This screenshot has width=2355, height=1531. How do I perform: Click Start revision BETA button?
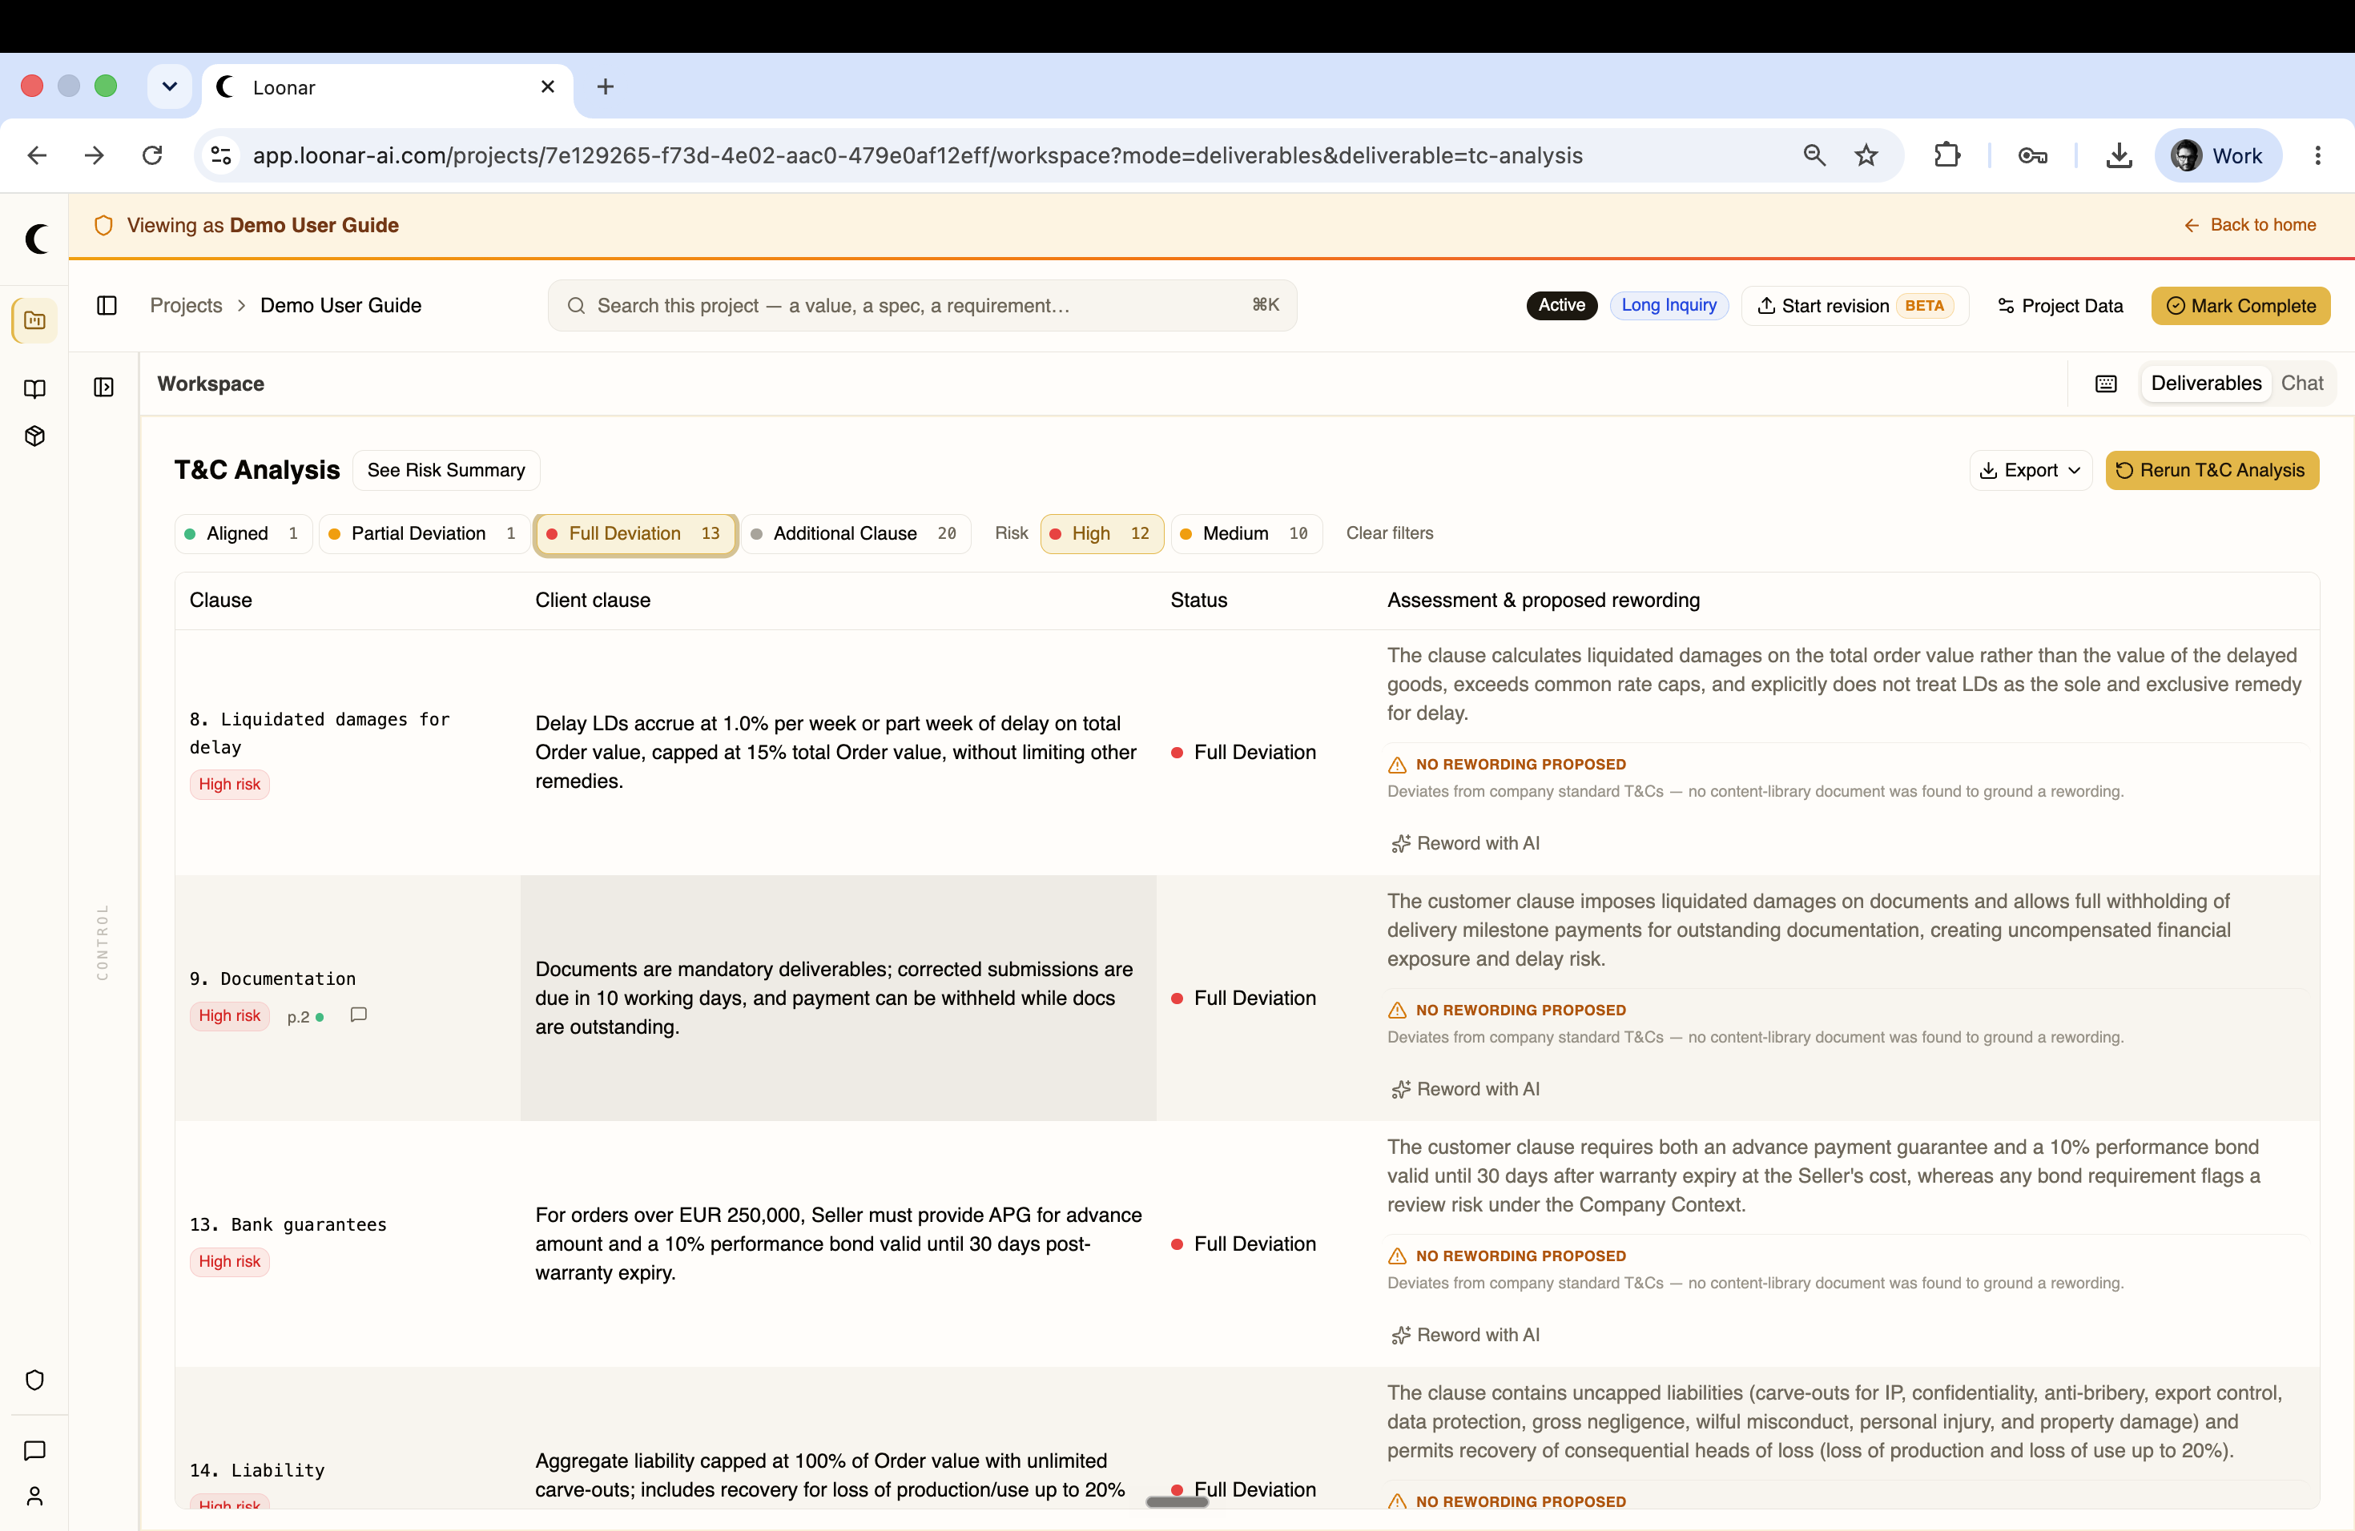(1854, 307)
